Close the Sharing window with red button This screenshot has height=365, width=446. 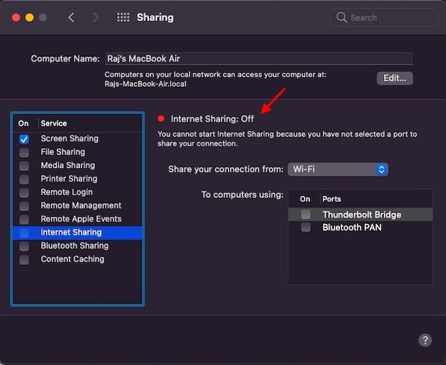click(x=16, y=17)
